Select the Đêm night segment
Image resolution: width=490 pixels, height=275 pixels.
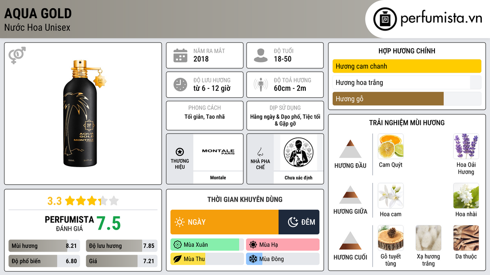[299, 222]
